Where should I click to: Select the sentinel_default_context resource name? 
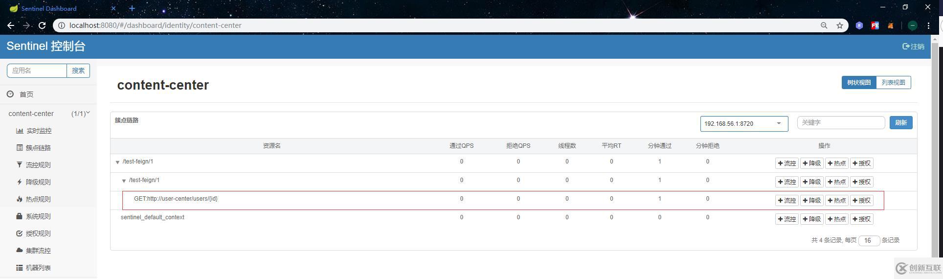pyautogui.click(x=153, y=217)
